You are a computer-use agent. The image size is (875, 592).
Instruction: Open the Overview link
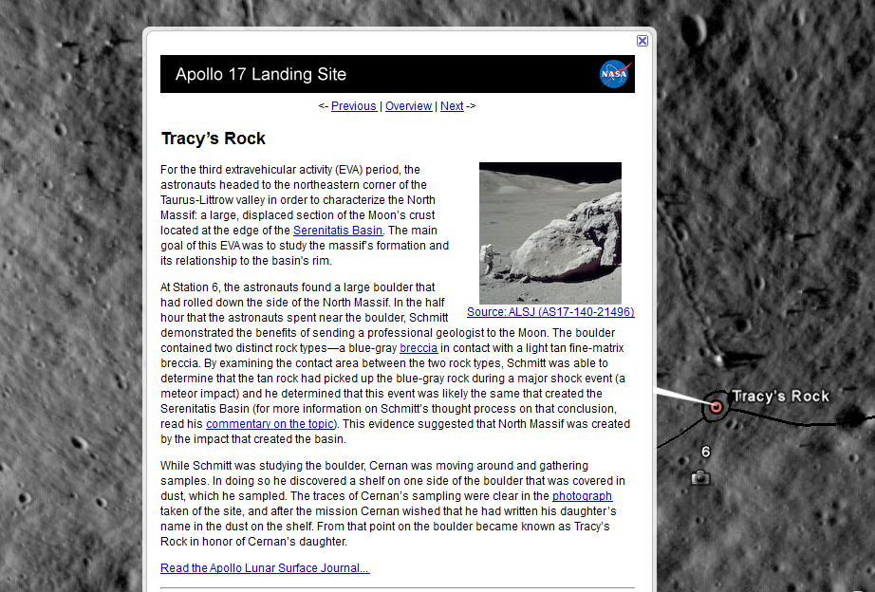408,106
